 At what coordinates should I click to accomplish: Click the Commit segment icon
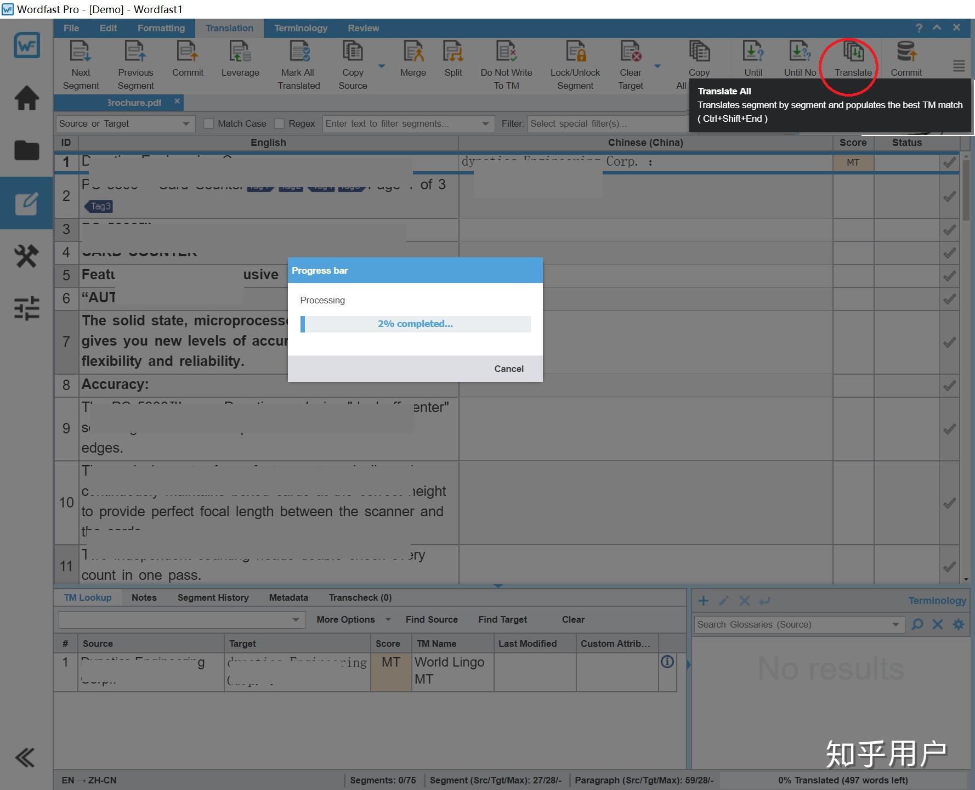click(188, 51)
